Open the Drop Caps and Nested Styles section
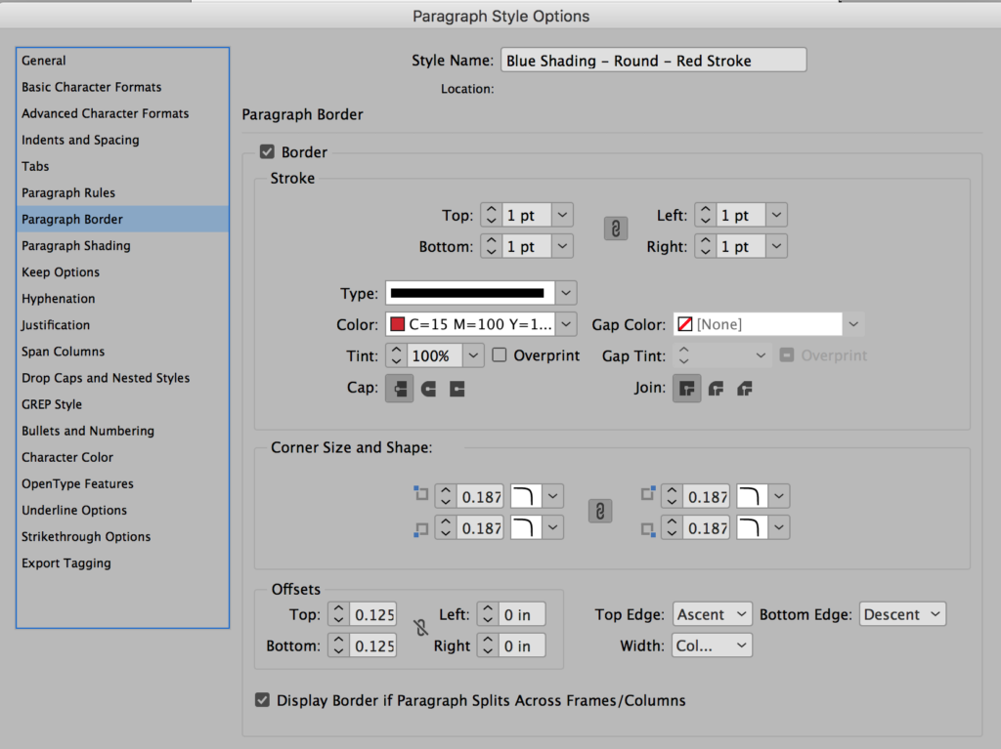The width and height of the screenshot is (1001, 749). click(x=106, y=377)
